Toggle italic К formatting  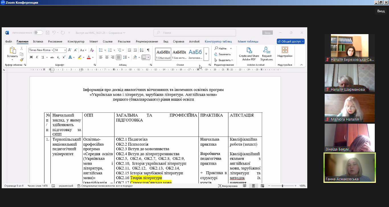pos(37,57)
